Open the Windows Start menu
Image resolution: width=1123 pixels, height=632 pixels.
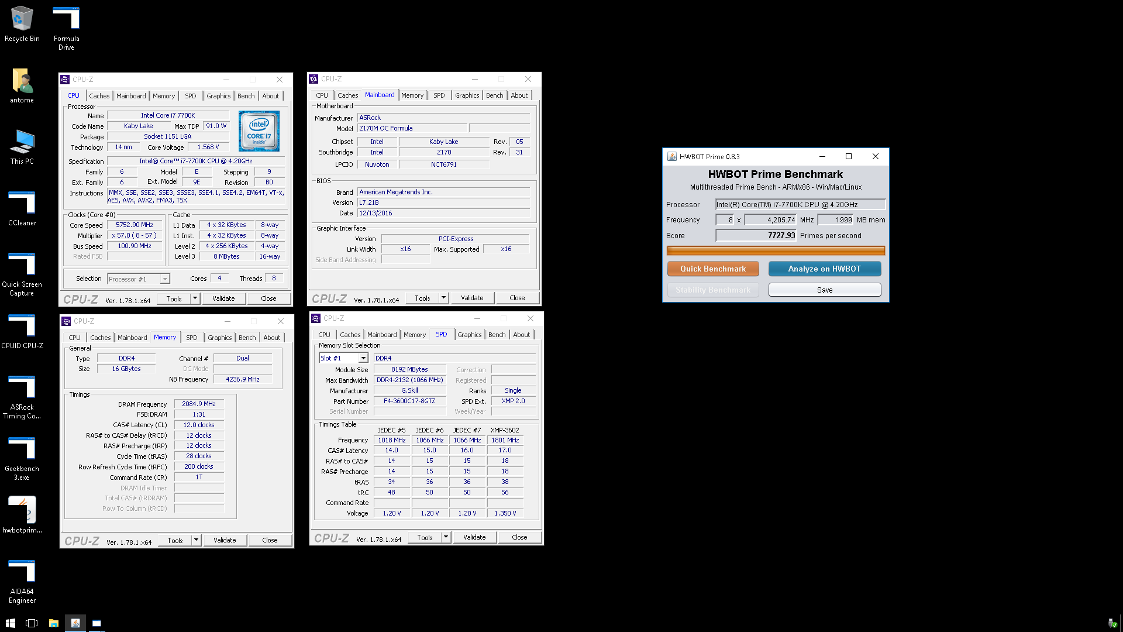click(10, 623)
